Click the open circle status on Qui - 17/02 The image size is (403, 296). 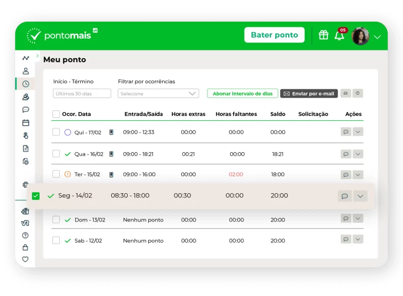pos(67,132)
